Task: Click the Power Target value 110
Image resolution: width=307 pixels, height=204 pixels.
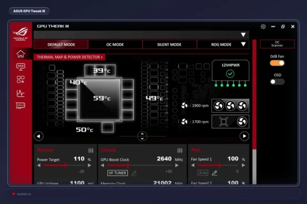Action: (x=79, y=159)
